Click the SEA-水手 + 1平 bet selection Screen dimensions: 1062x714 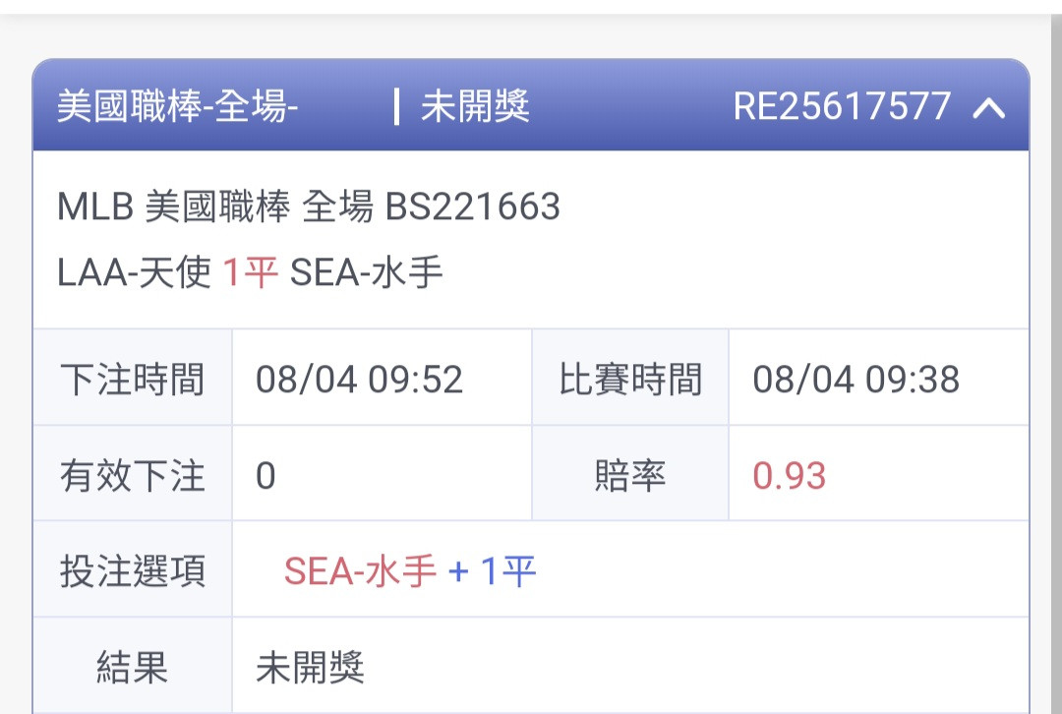(410, 571)
